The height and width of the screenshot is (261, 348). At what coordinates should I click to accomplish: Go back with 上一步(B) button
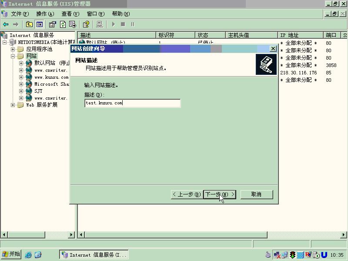186,194
